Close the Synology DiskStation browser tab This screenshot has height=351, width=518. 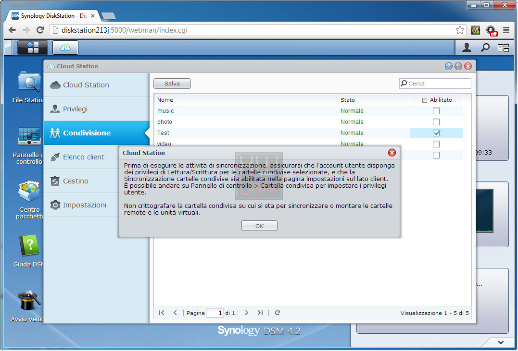(x=93, y=16)
